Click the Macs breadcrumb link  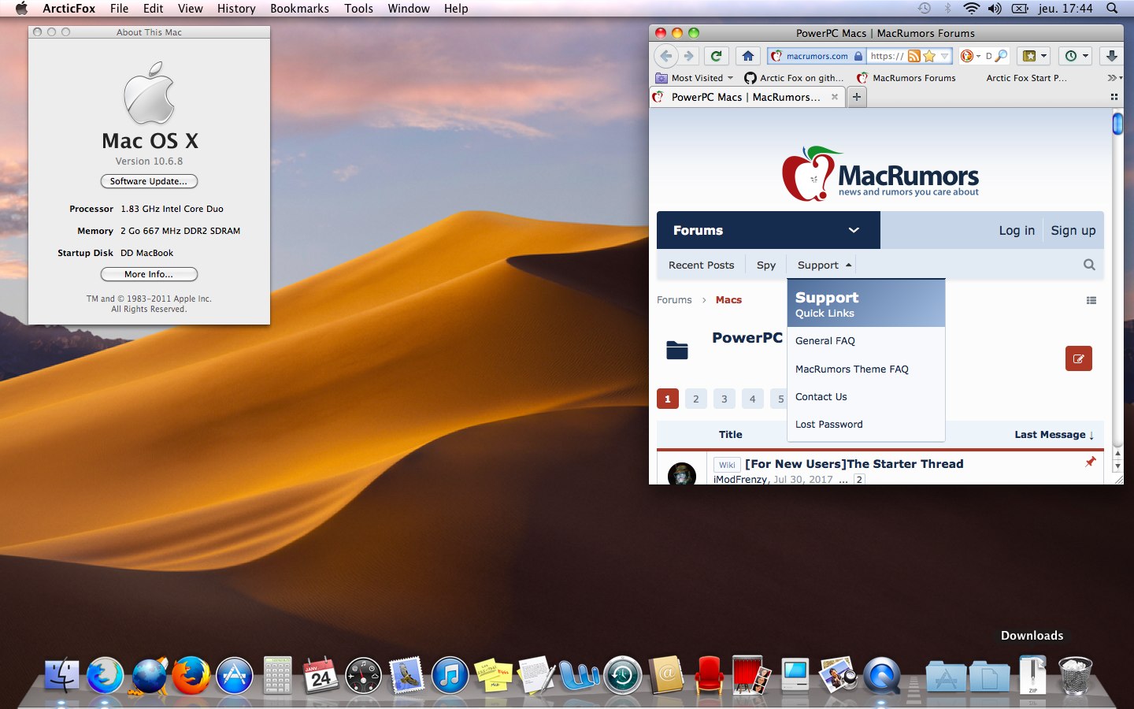pos(728,300)
